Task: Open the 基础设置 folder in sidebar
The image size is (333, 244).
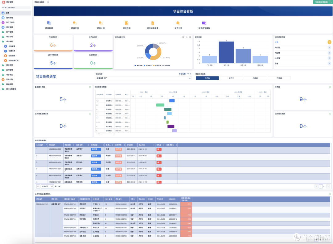Action: [16, 84]
